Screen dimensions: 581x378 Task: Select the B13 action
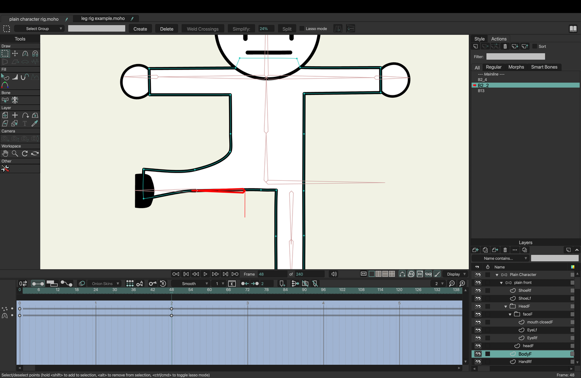526,91
